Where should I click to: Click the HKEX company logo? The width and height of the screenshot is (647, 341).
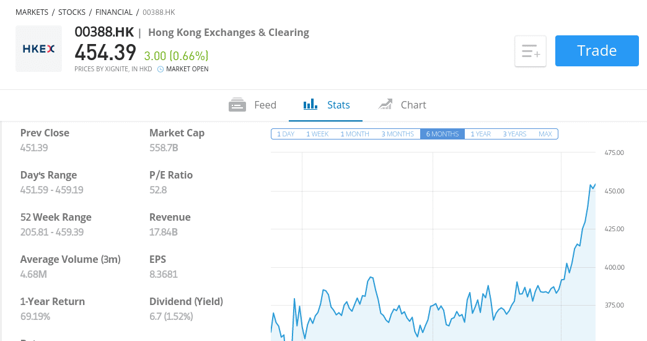pyautogui.click(x=39, y=49)
